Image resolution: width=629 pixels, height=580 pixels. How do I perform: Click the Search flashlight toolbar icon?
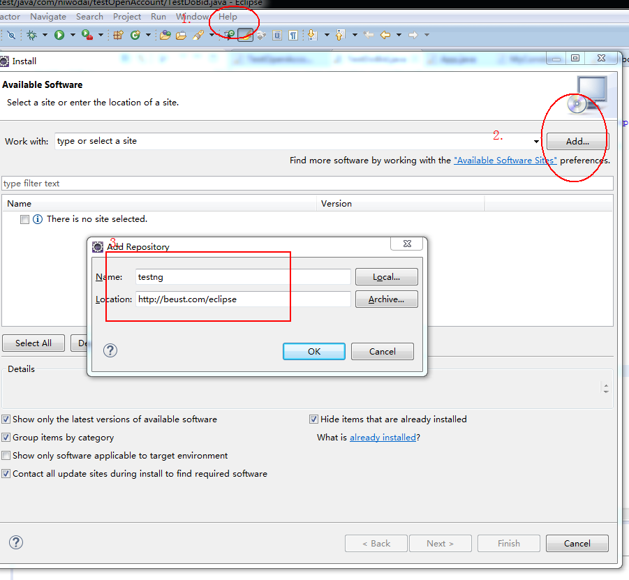(x=198, y=36)
